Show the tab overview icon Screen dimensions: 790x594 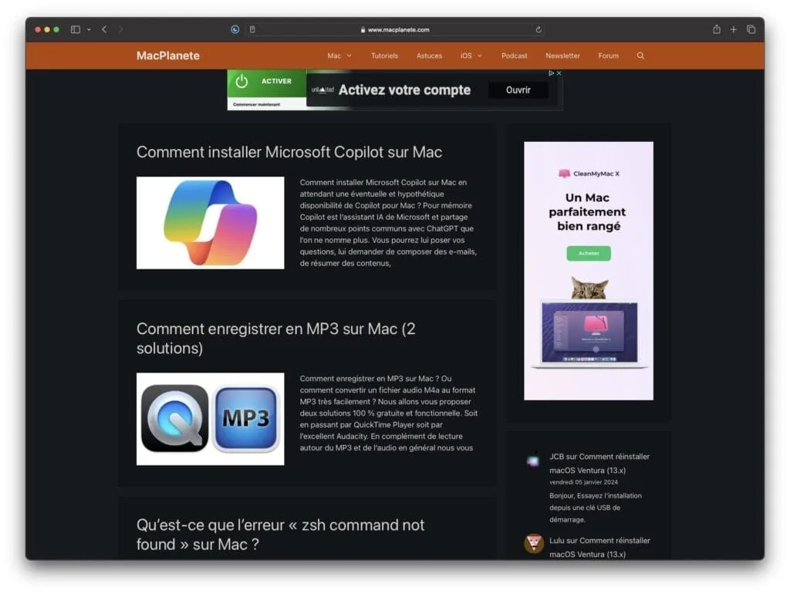[x=751, y=29]
